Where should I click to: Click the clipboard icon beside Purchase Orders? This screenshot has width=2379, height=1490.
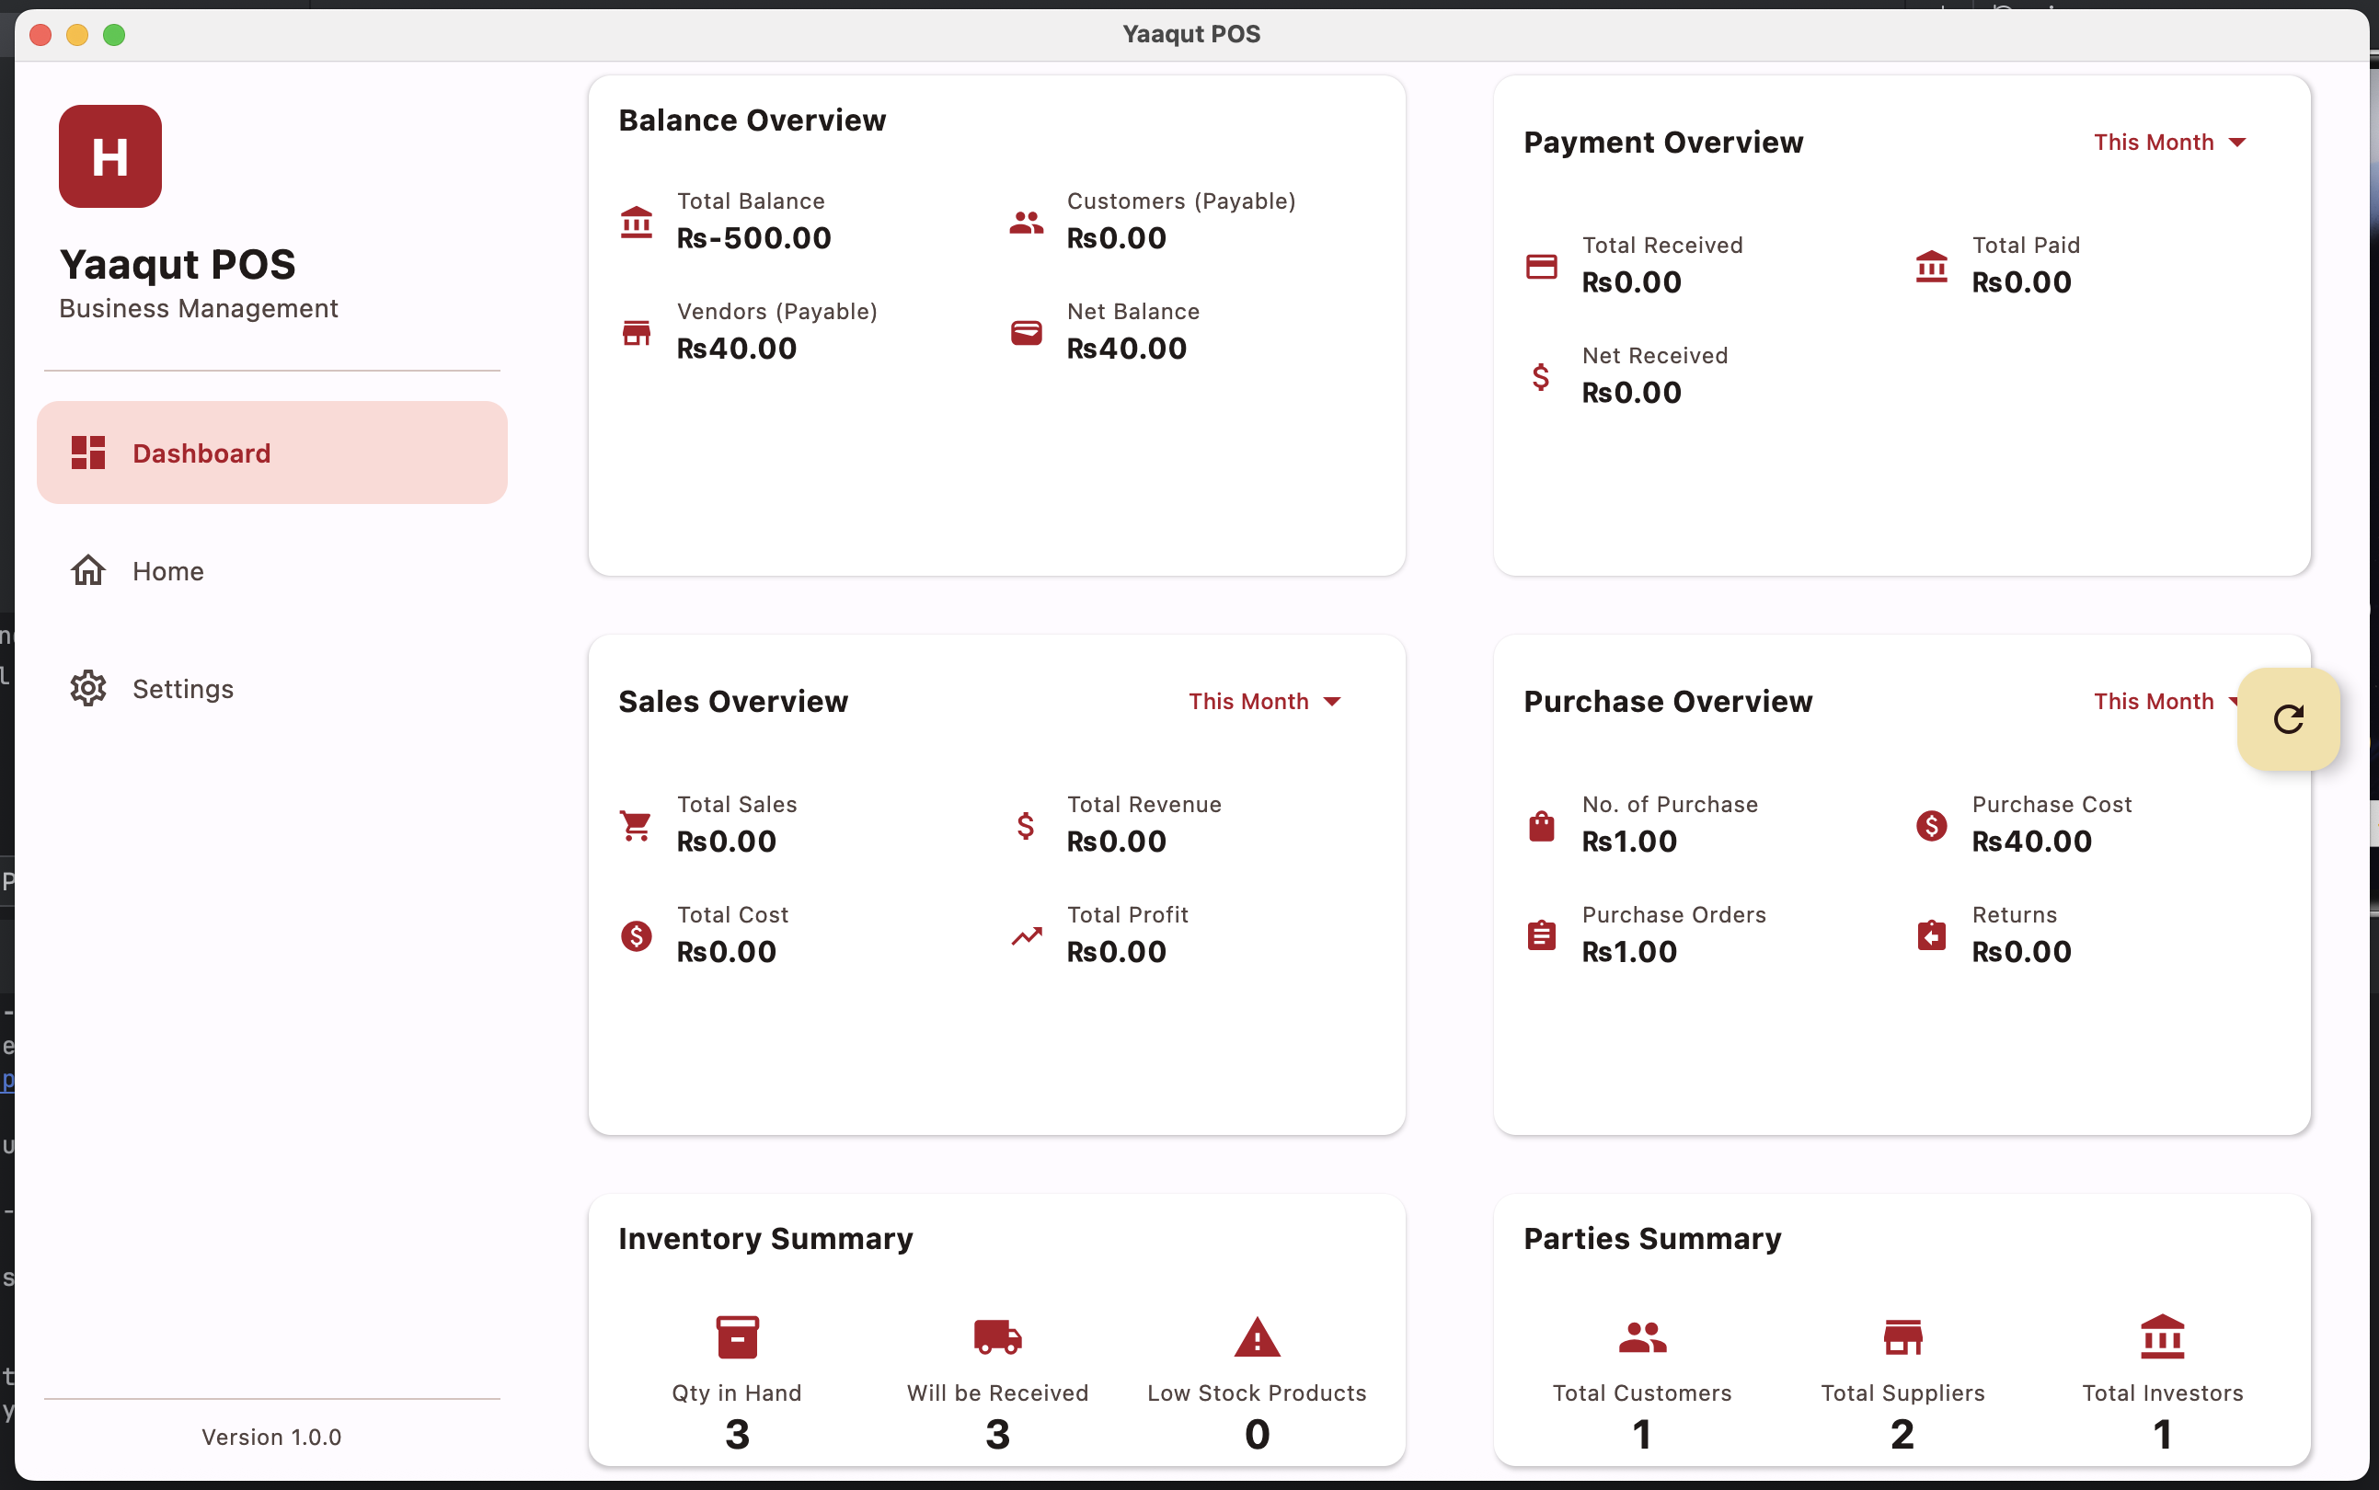click(1540, 935)
